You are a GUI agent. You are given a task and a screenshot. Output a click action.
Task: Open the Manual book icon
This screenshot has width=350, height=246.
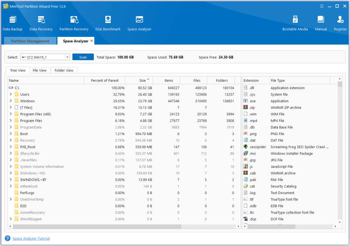[321, 23]
